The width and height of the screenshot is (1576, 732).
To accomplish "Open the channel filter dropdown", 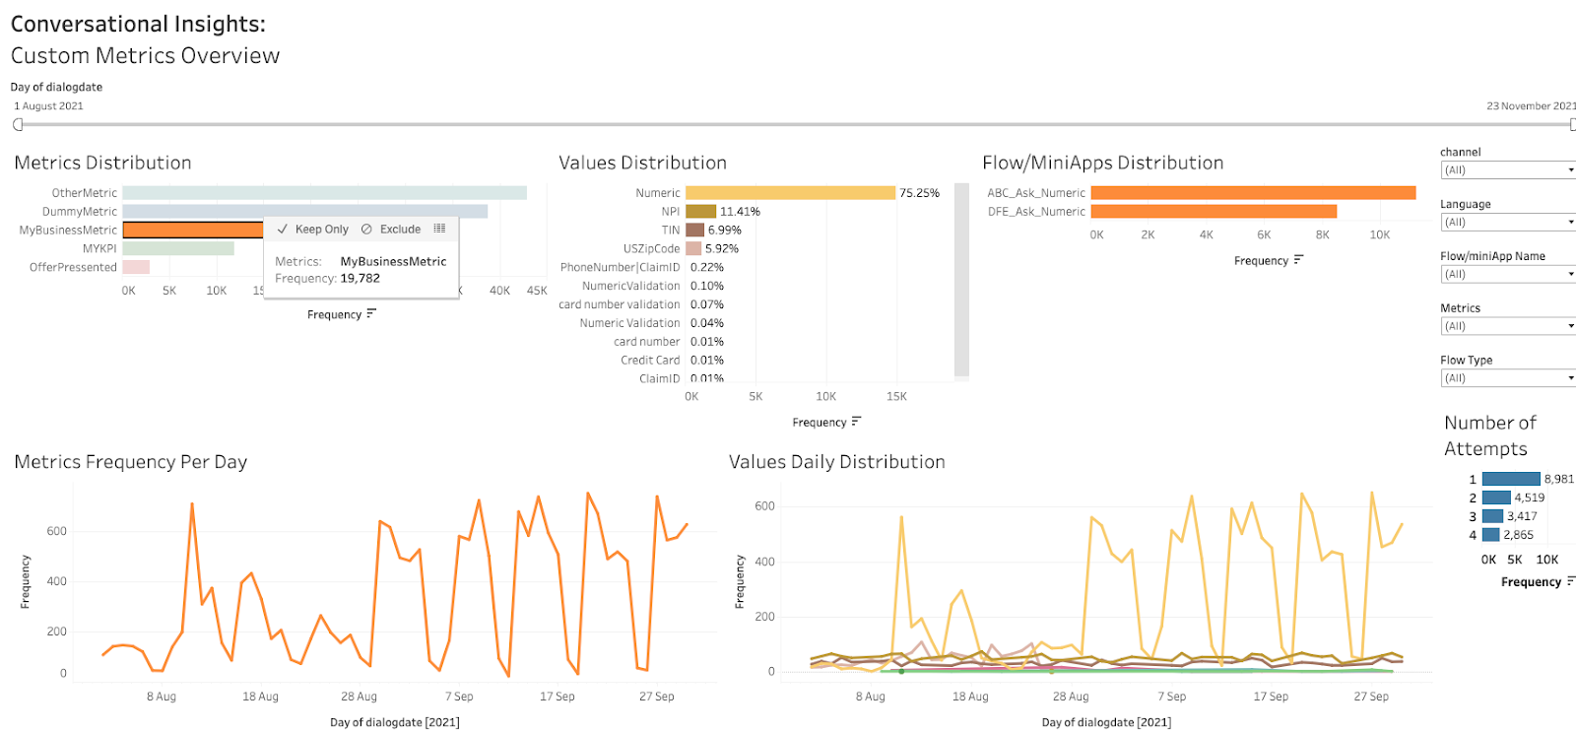I will tap(1507, 170).
